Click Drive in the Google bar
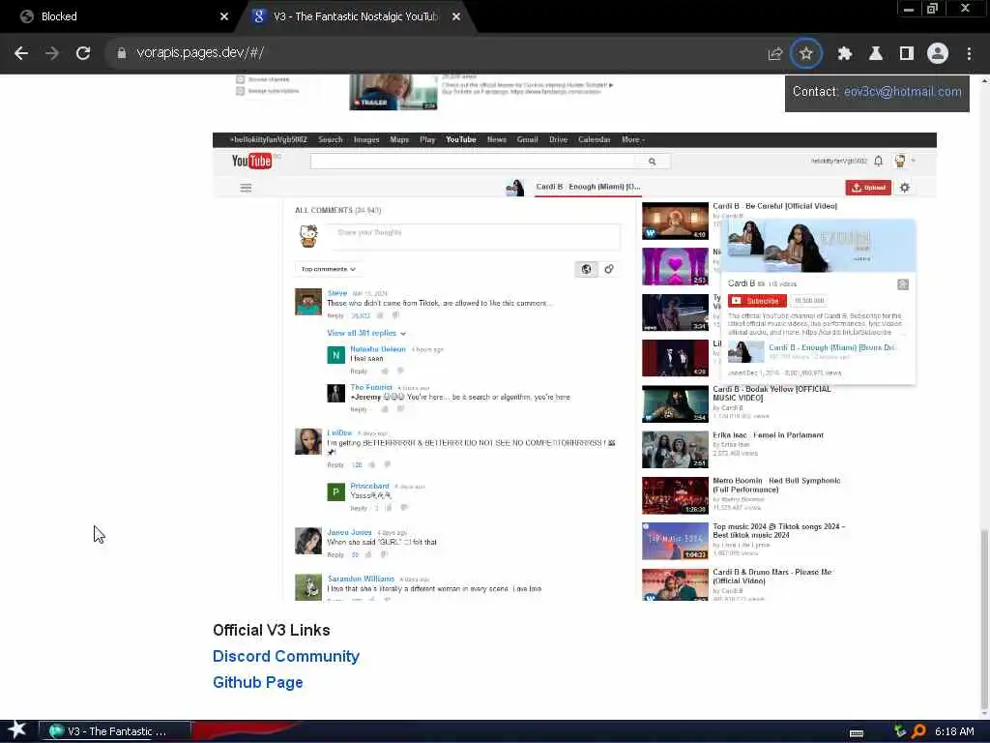This screenshot has width=990, height=743. pos(558,139)
